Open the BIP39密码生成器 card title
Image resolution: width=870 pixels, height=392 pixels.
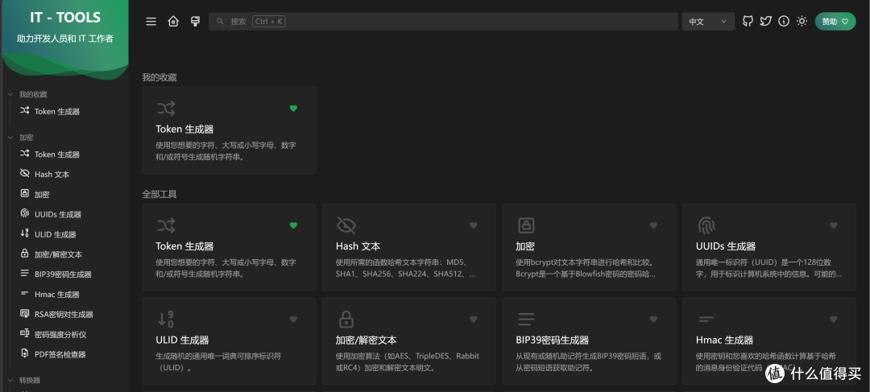[x=552, y=340]
